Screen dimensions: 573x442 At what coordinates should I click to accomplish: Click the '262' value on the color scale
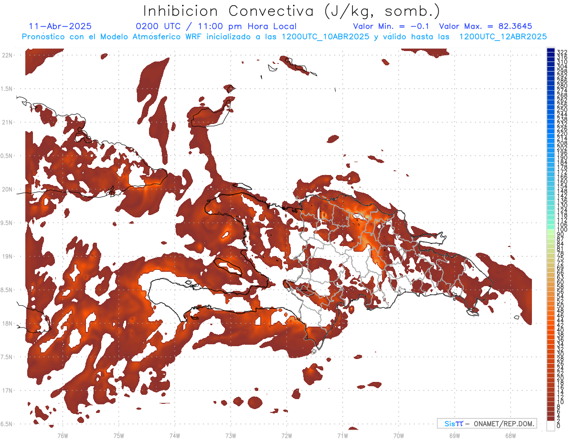(562, 100)
